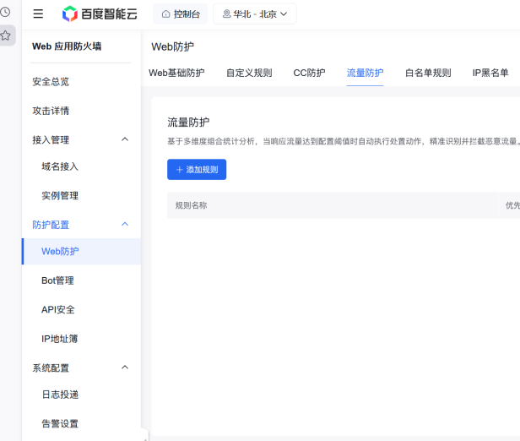
Task: Open the recent history clock icon
Action: 5,13
